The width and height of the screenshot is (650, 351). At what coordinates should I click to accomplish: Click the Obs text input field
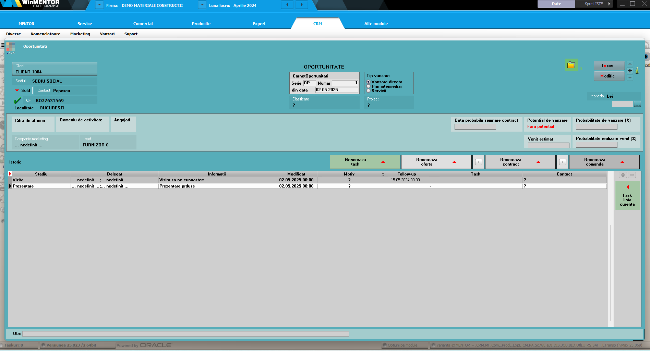click(x=185, y=334)
